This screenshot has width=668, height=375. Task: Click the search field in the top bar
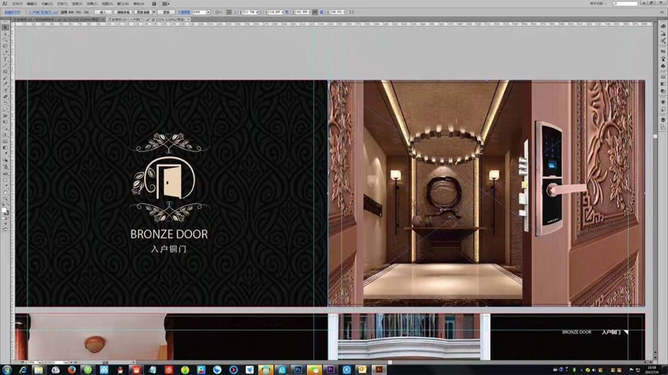coord(627,4)
